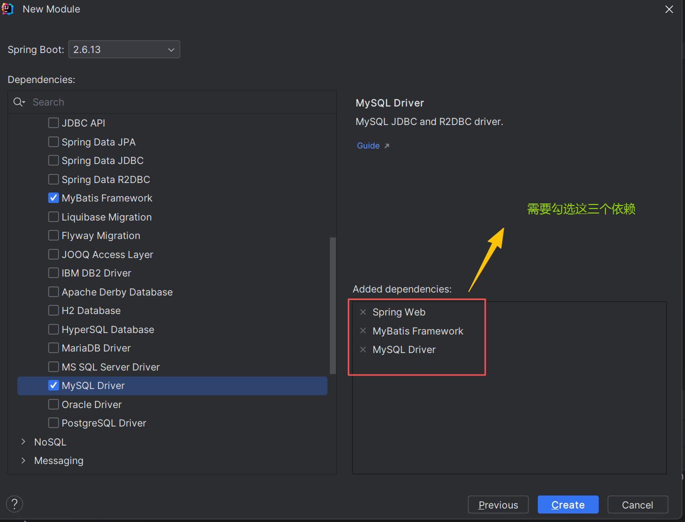Remove Spring Web from added dependencies
Screen dimensions: 685x522
pos(363,312)
